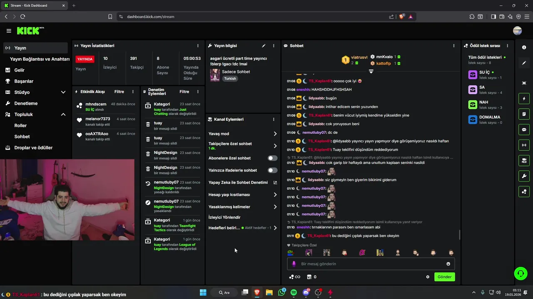533x299 pixels.
Task: Click the Kick logo
Action: [x=30, y=31]
